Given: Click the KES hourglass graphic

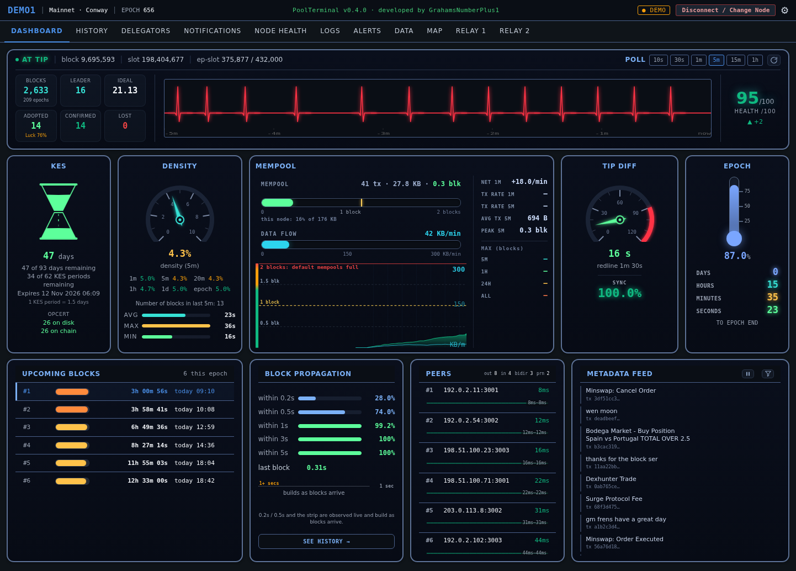Looking at the screenshot, I should click(59, 212).
